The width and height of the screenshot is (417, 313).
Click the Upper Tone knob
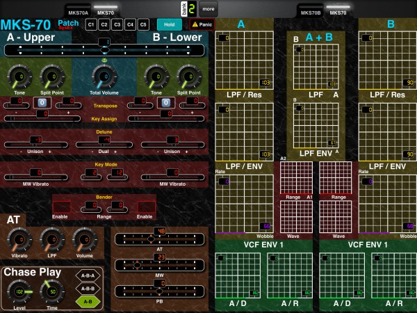click(19, 77)
